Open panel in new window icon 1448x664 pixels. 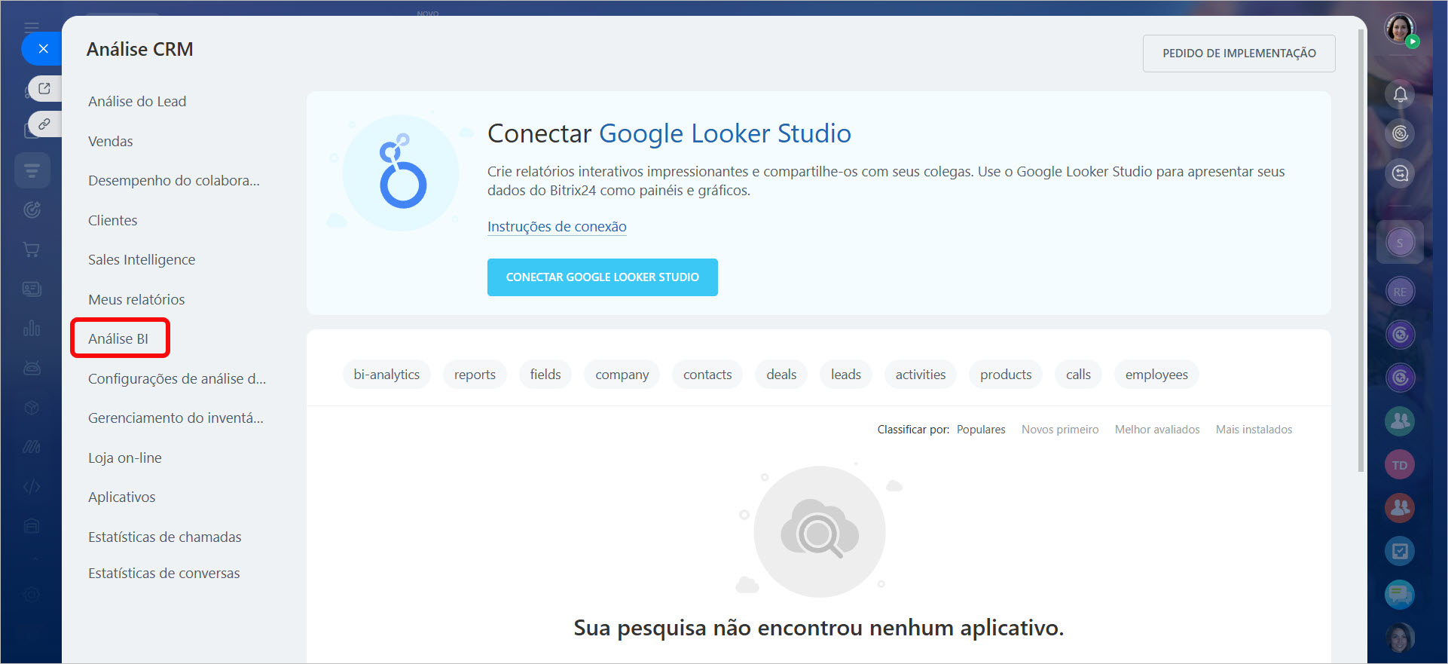(x=44, y=89)
